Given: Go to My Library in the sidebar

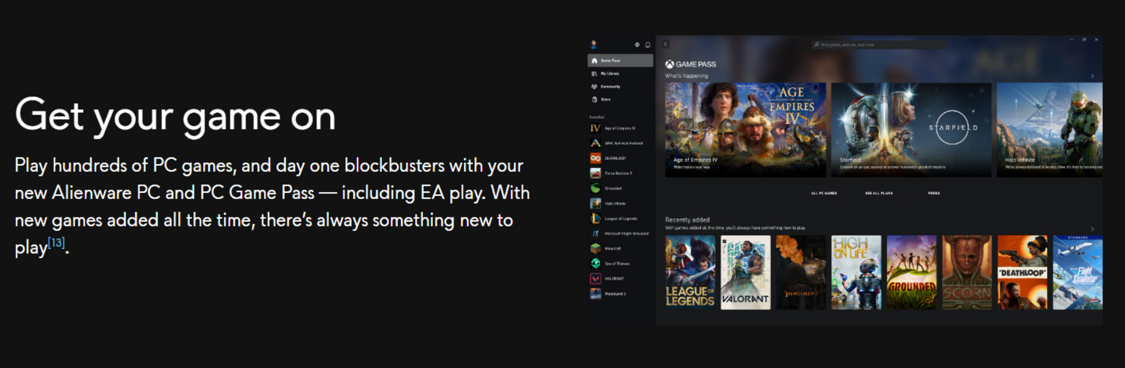Looking at the screenshot, I should [609, 74].
